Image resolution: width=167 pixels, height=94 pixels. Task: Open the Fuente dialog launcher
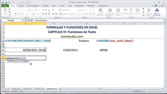(x=40, y=17)
